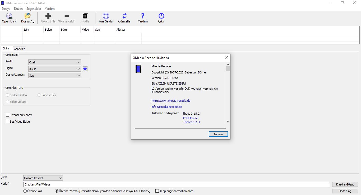Click the Güncelle update icon
This screenshot has height=195, width=361.
(124, 16)
